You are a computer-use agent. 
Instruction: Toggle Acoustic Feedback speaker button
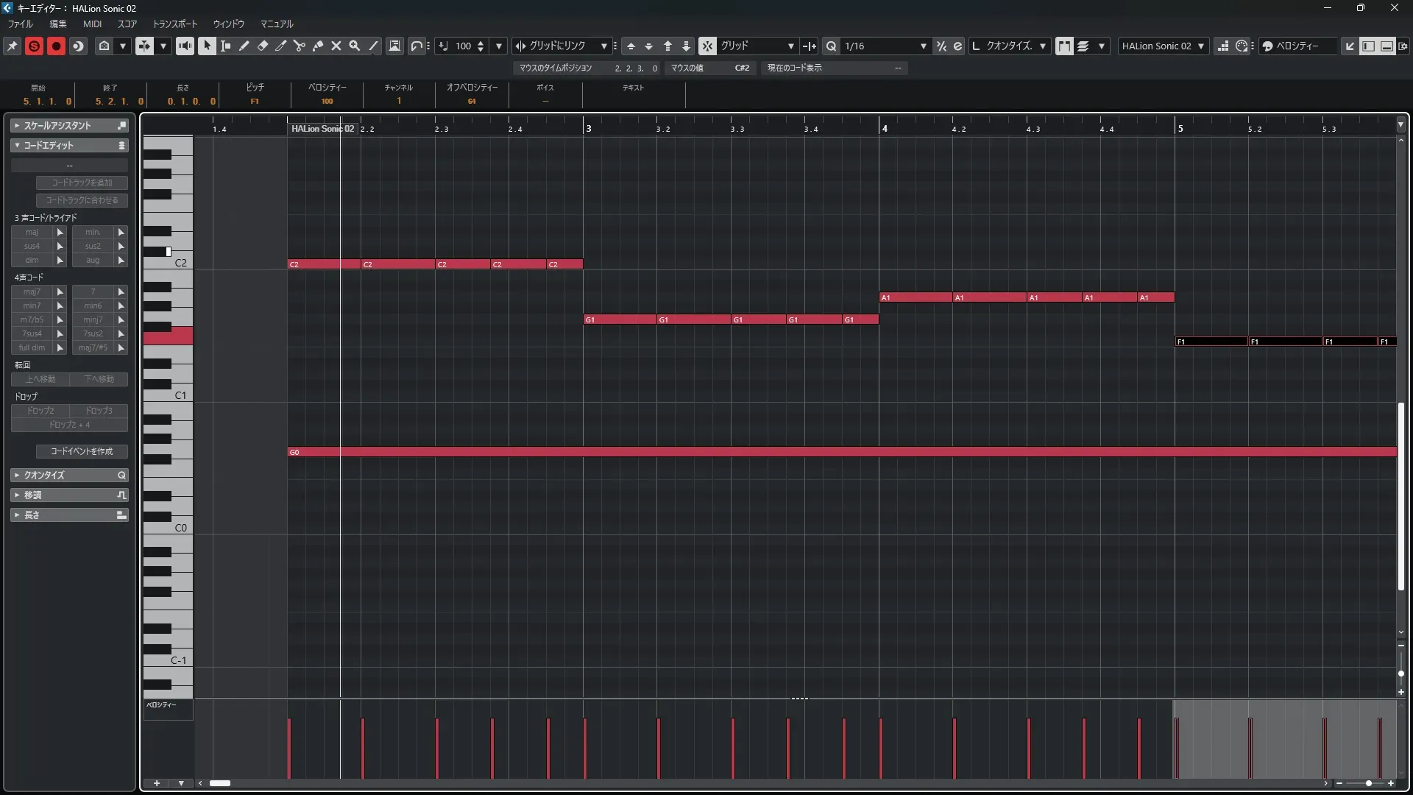pyautogui.click(x=185, y=46)
